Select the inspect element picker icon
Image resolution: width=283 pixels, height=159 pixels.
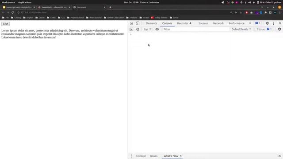point(132,23)
